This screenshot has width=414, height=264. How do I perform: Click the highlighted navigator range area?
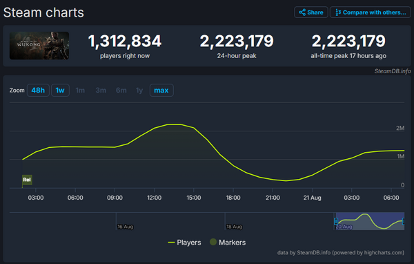370,221
